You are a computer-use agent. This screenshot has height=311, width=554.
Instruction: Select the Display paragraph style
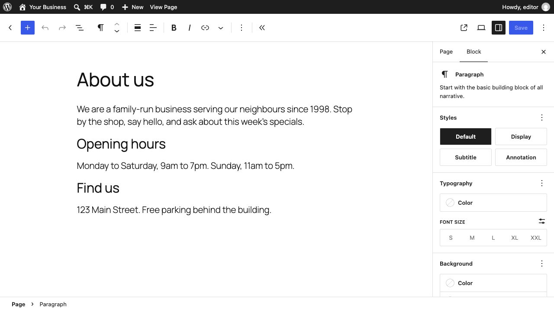tap(521, 136)
